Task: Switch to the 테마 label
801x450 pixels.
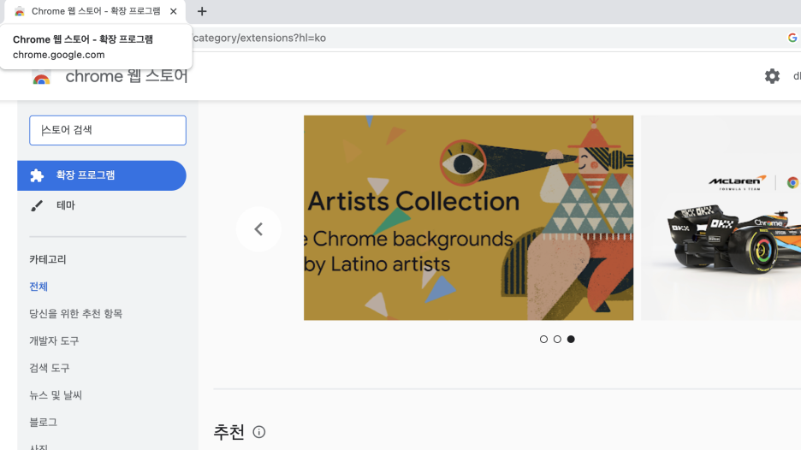Action: [x=65, y=205]
